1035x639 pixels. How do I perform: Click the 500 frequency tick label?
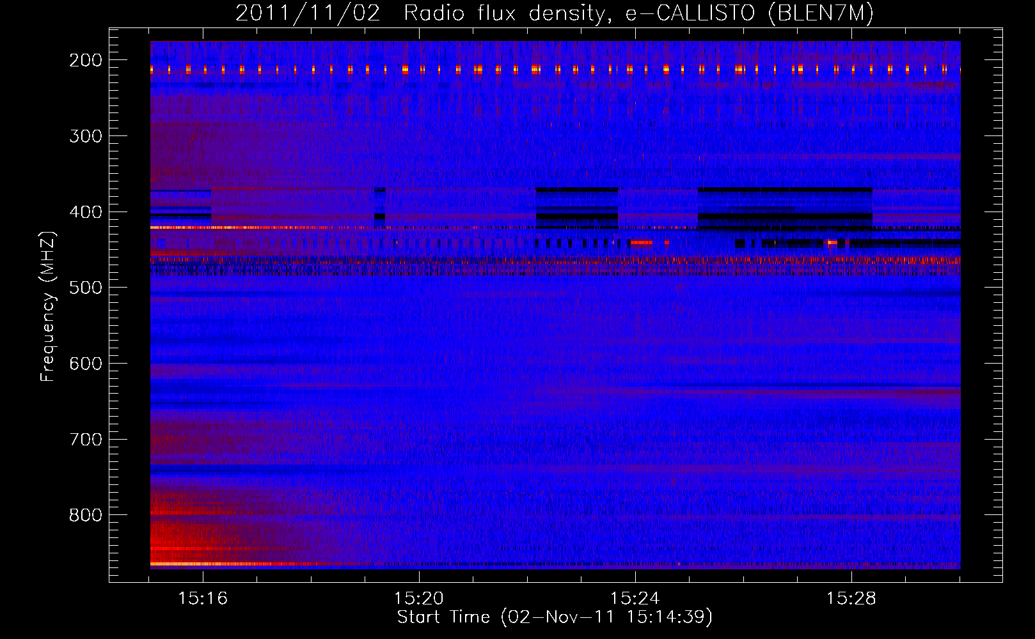[86, 288]
